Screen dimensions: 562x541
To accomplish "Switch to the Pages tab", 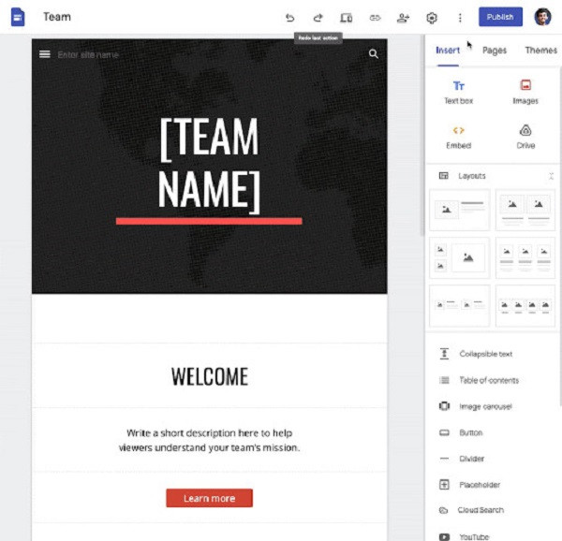I will coord(495,51).
